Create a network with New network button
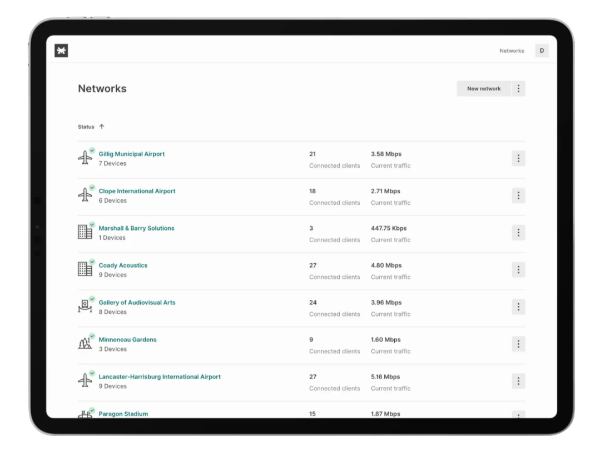The width and height of the screenshot is (595, 452). pyautogui.click(x=484, y=89)
